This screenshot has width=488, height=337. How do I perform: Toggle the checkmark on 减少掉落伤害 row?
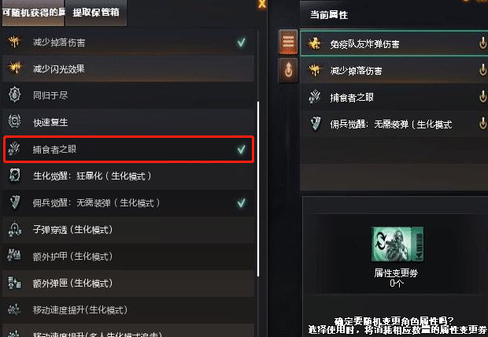242,42
